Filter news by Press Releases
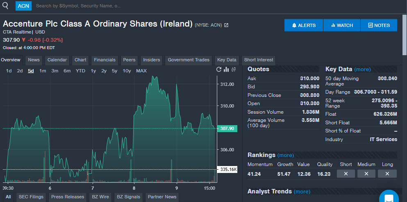Screen dimensions: 407x202 tap(68, 197)
